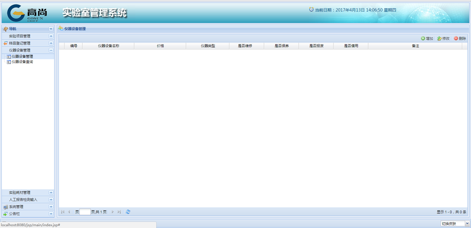Go to the previous page
Viewport: 471px width, 228px height.
(x=69, y=212)
